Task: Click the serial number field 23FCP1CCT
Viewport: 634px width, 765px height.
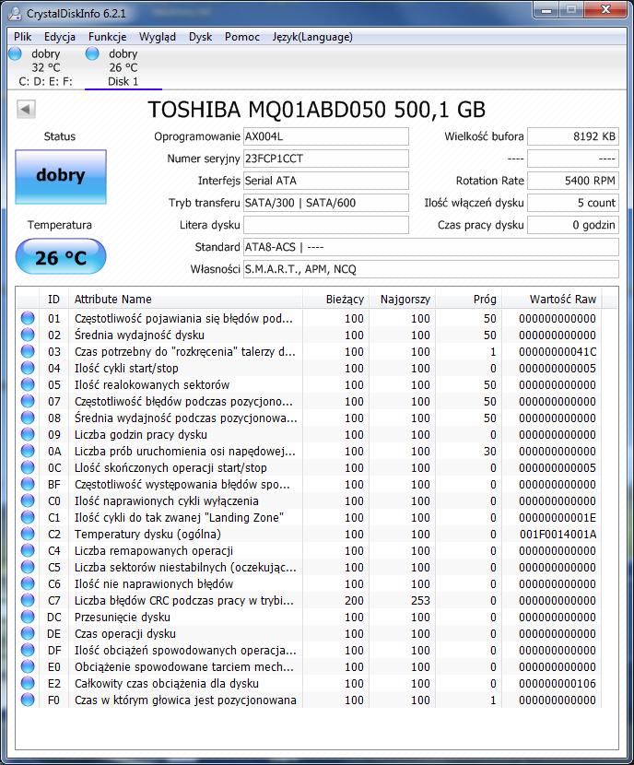Action: point(326,159)
